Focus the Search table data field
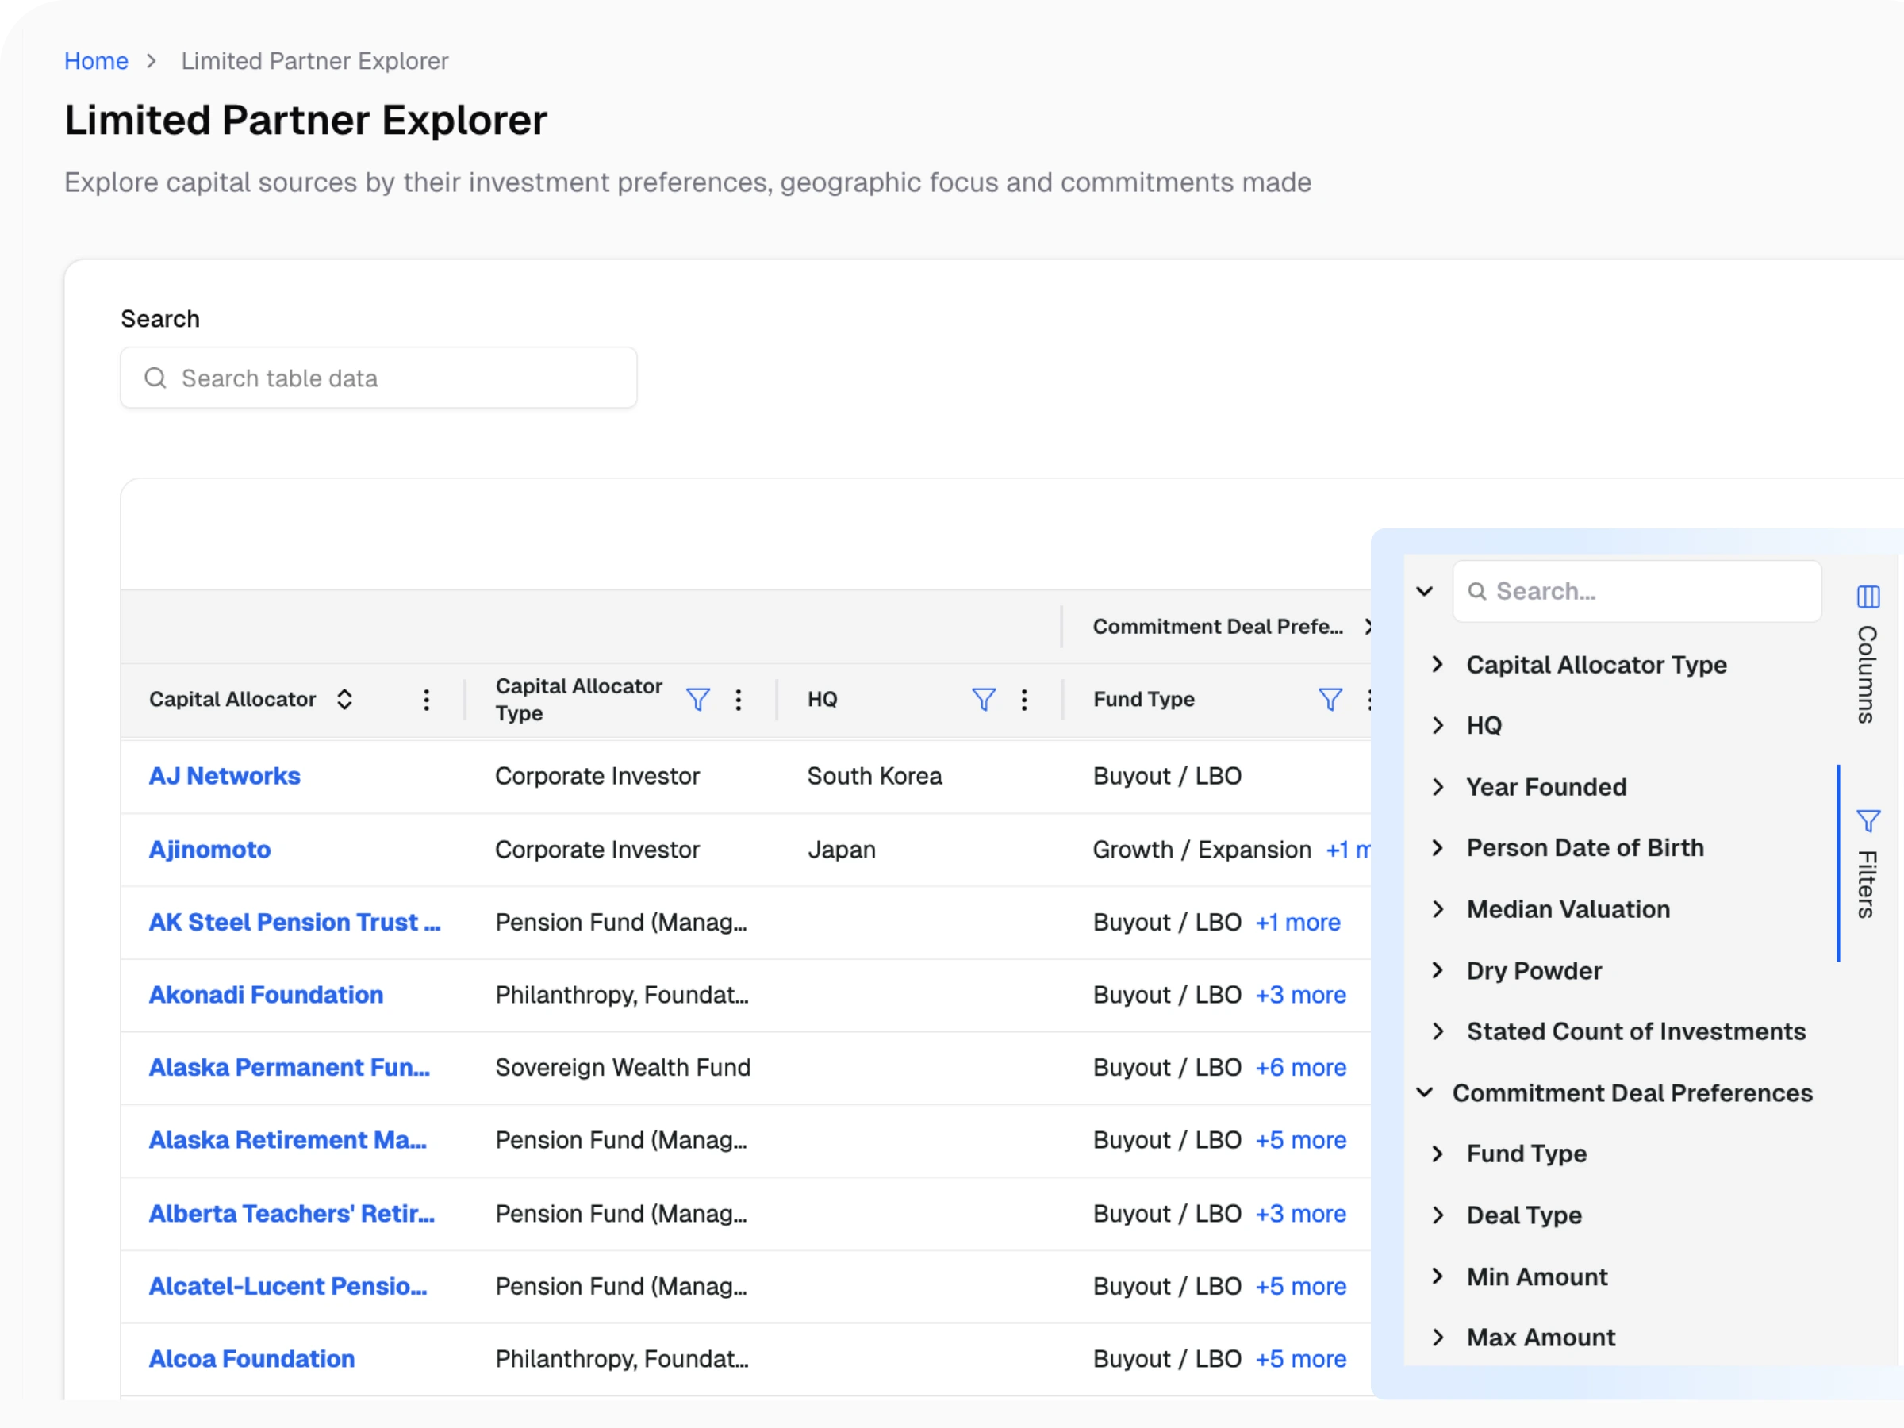Screen dimensions: 1904x1428 [x=378, y=378]
